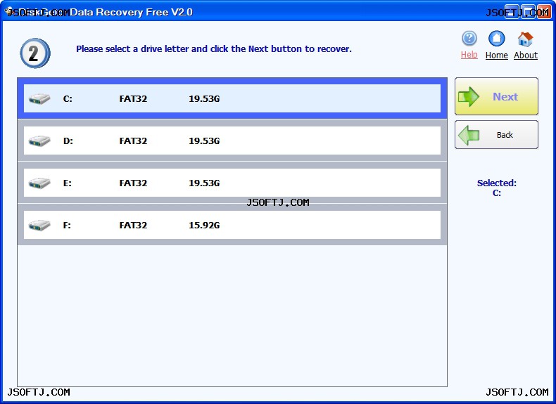
Task: Click FAT32 in the E: row
Action: tap(133, 183)
